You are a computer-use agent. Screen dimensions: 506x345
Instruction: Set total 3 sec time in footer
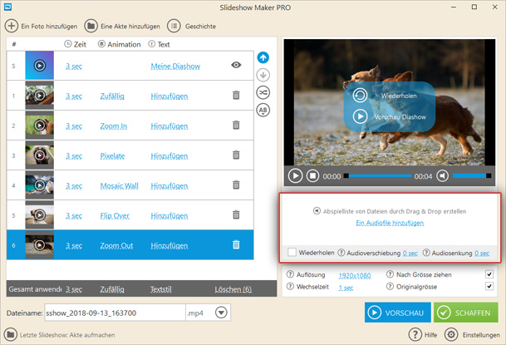[74, 289]
